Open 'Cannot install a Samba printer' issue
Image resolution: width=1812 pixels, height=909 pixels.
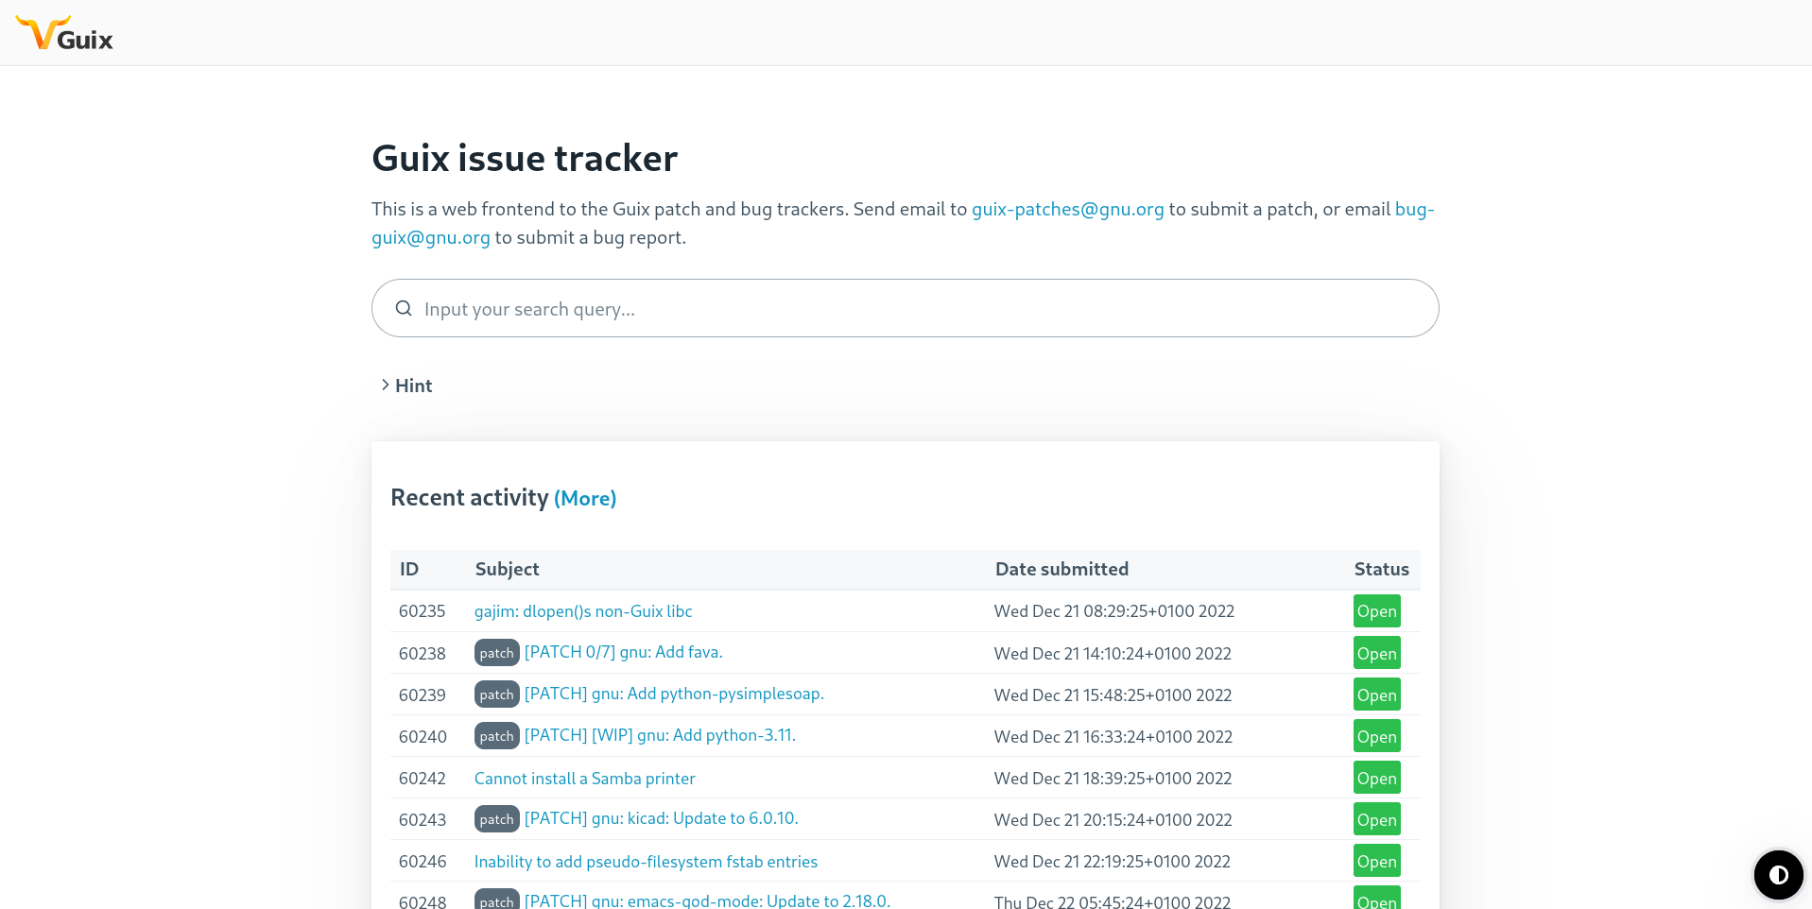(x=584, y=779)
